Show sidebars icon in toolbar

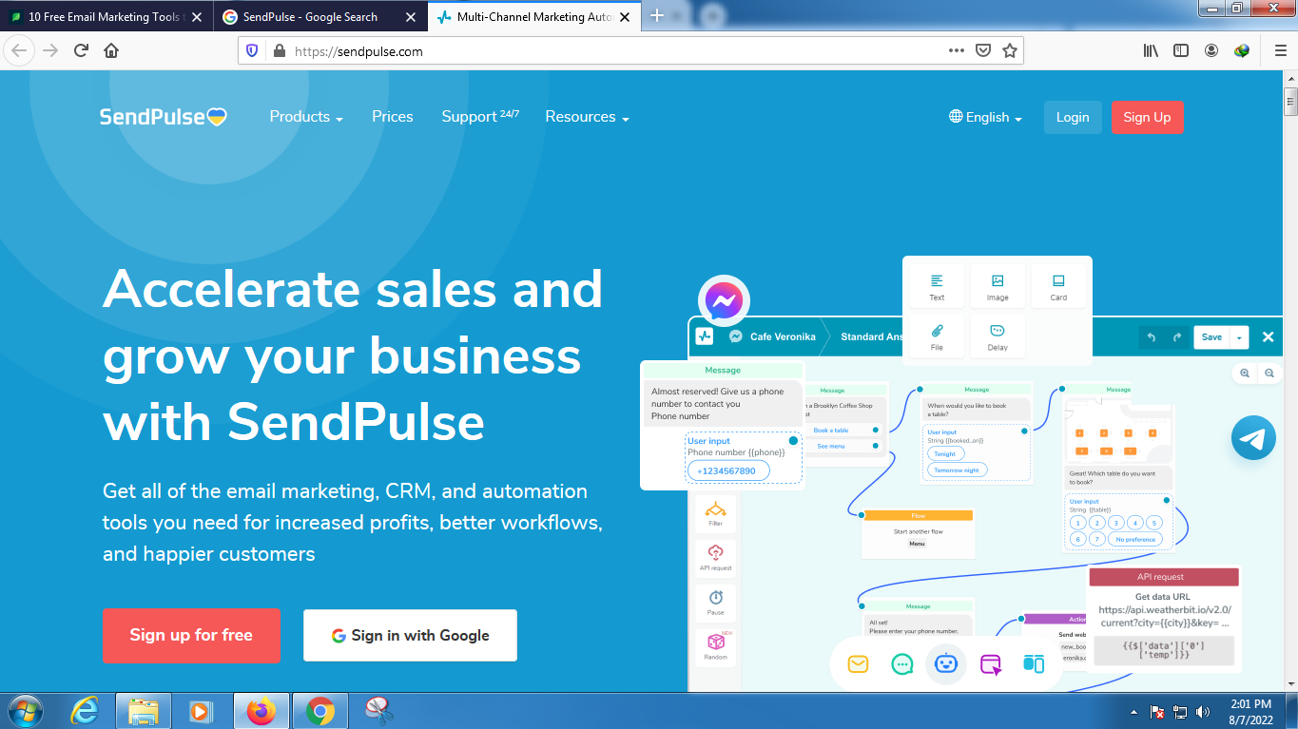click(x=1181, y=51)
